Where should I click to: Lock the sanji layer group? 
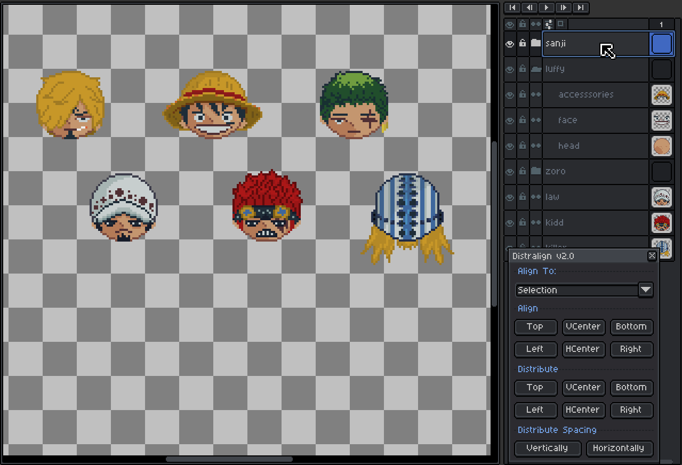point(523,43)
